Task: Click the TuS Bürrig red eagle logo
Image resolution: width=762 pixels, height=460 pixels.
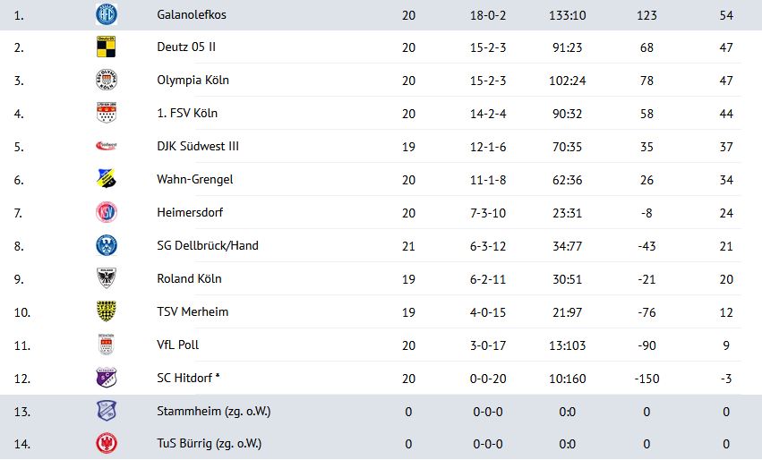Action: point(107,443)
